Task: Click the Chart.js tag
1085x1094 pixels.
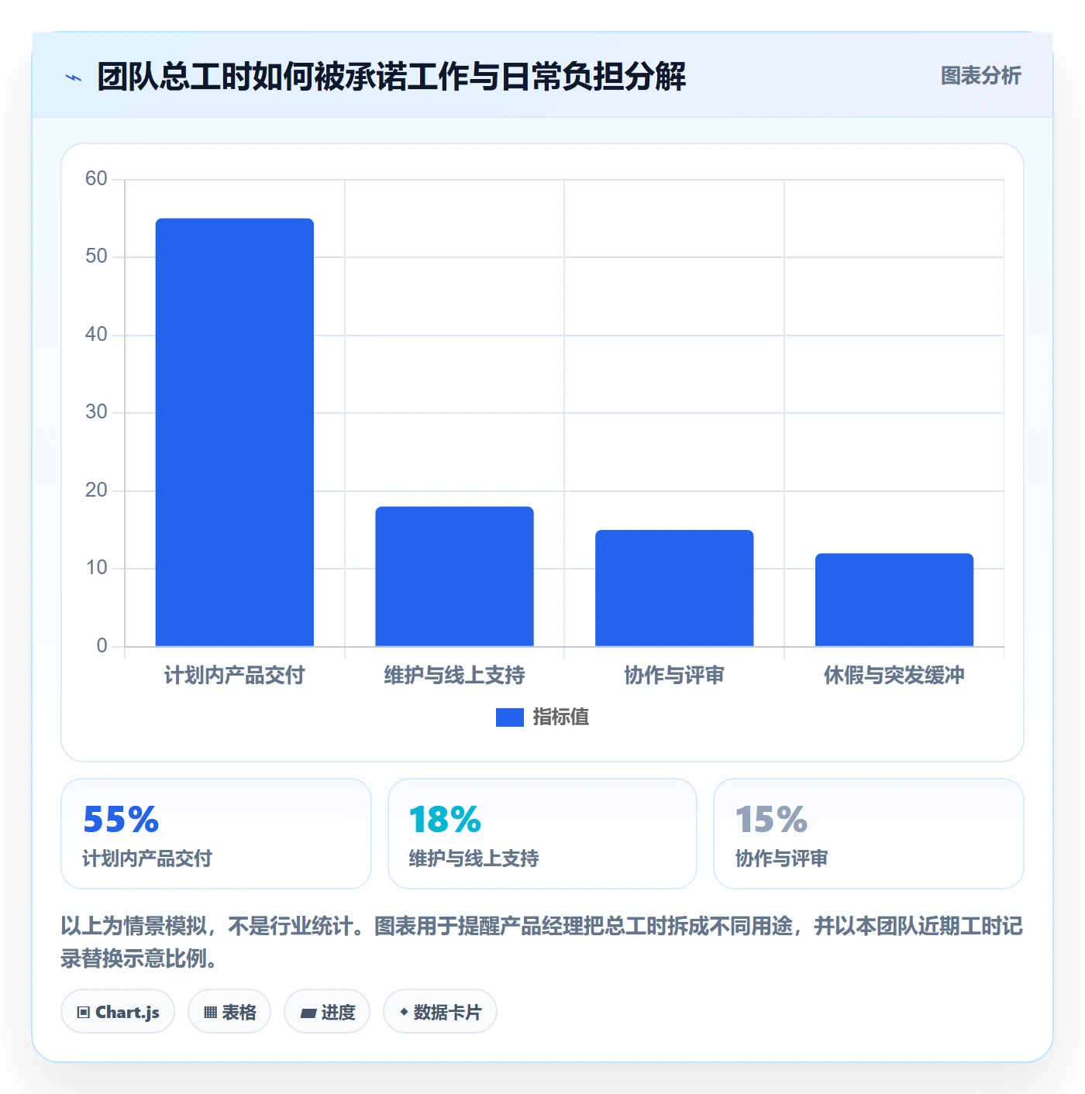Action: [118, 1012]
